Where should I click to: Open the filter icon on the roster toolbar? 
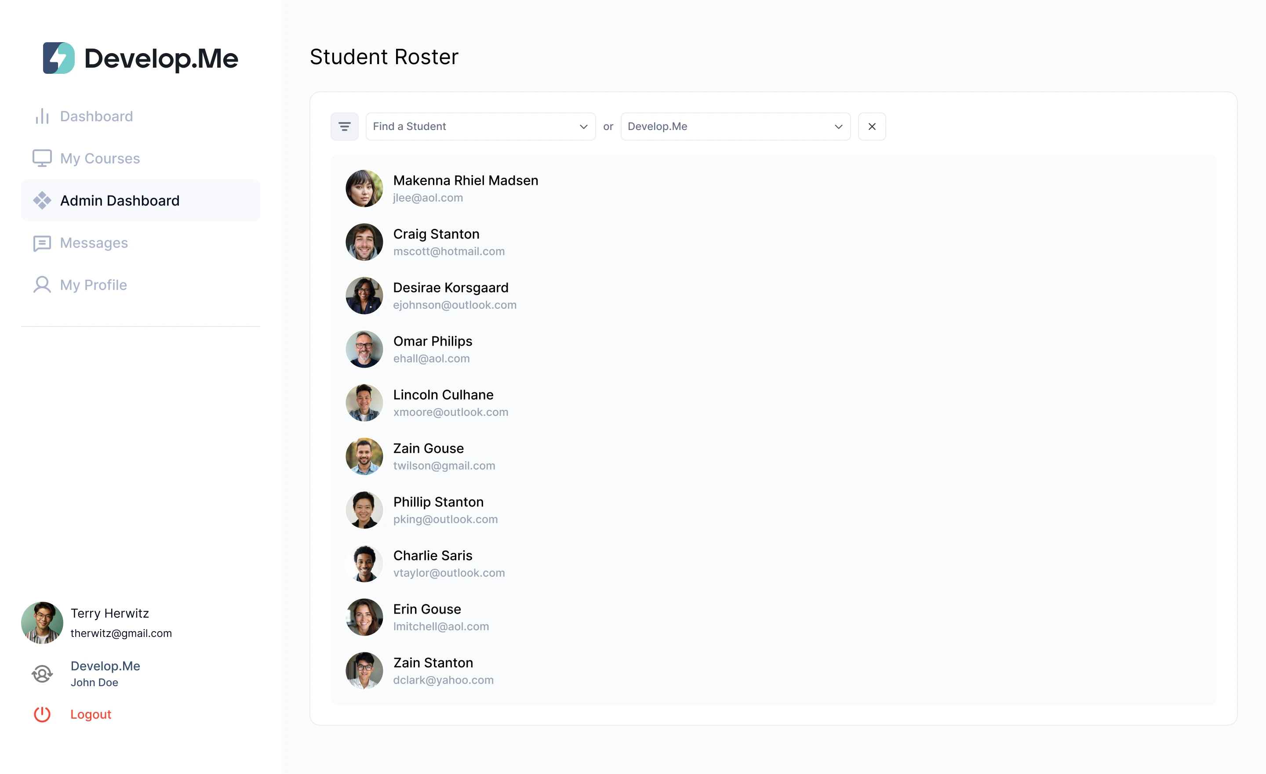coord(344,127)
